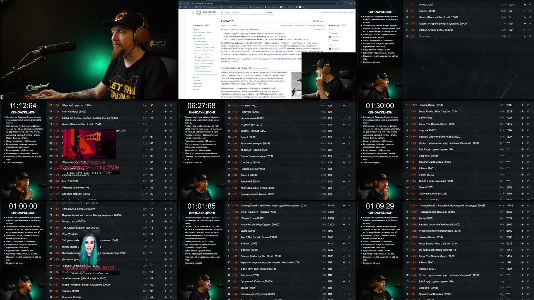Jump to Происхождение термина in the contents
Viewport: 534px width, 300px height.
click(202, 32)
